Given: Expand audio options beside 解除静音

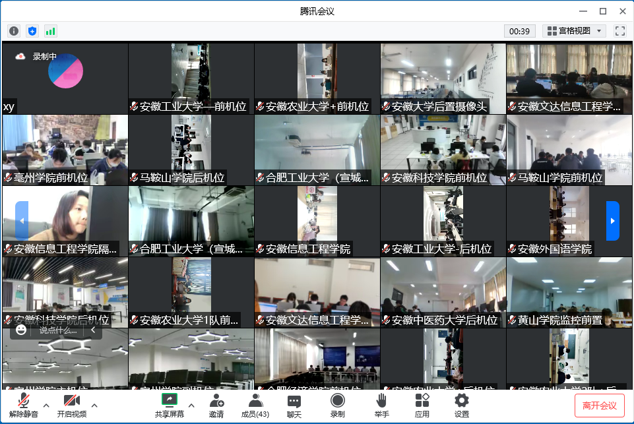Looking at the screenshot, I should (x=46, y=405).
